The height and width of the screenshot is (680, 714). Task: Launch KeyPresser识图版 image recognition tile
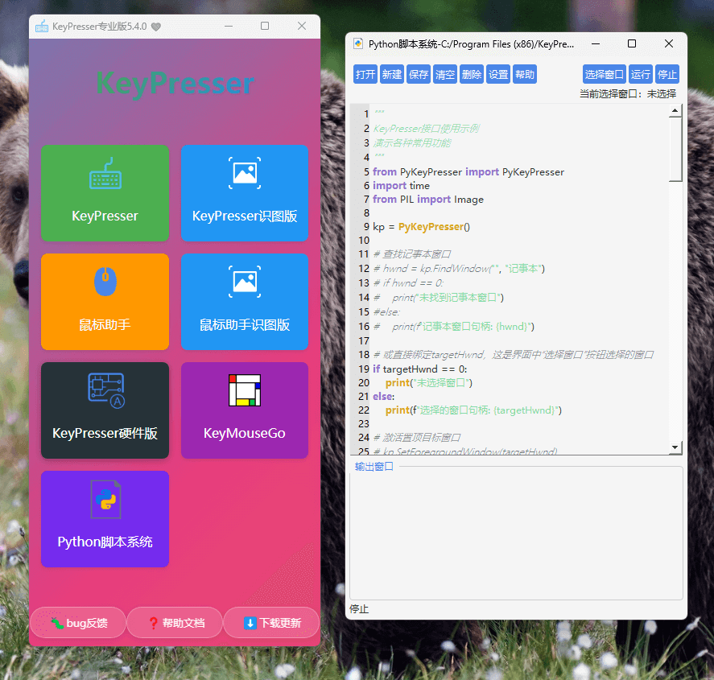(245, 193)
